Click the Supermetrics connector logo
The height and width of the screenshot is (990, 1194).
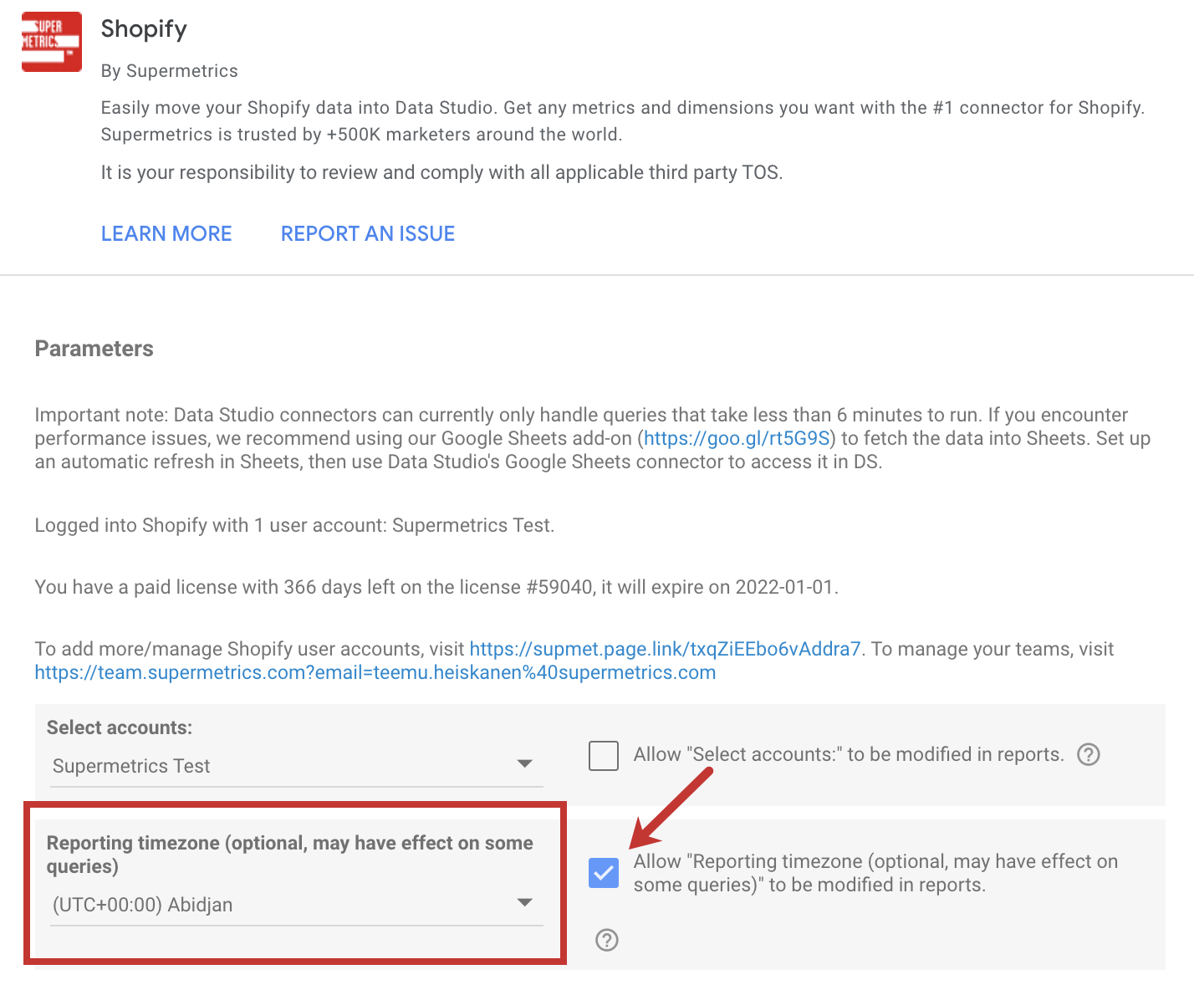(x=52, y=42)
